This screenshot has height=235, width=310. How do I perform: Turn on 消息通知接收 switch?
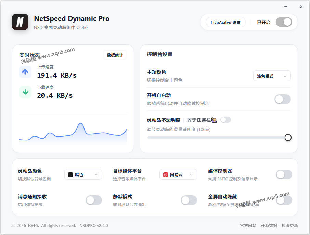click(94, 200)
